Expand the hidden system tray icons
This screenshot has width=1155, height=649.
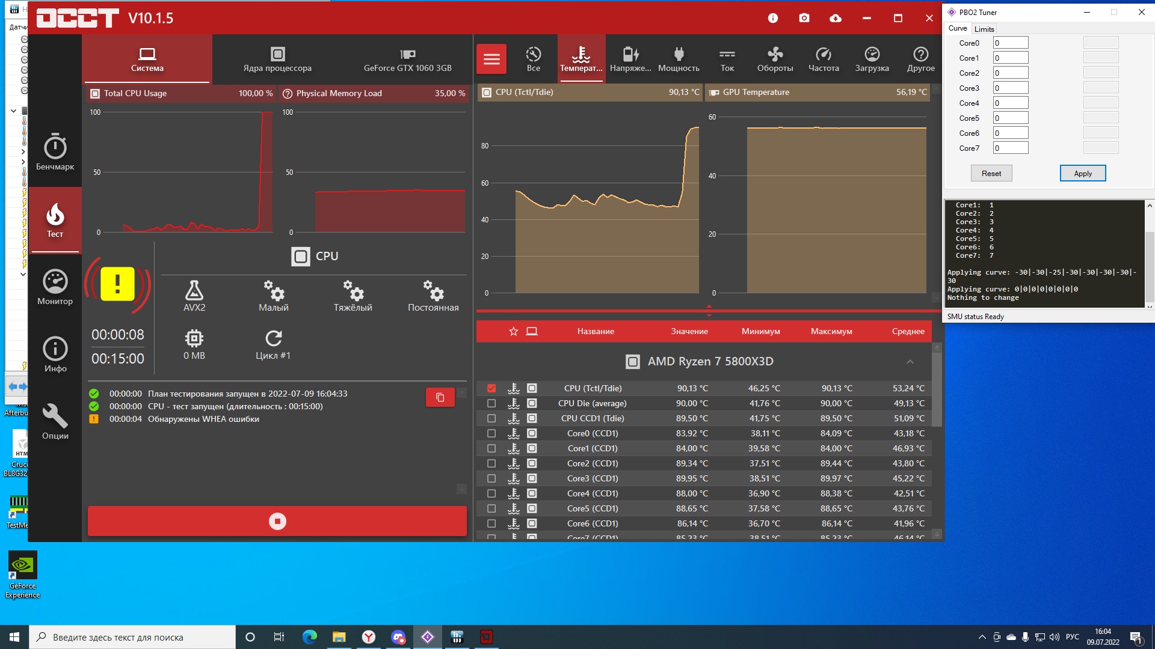pos(982,637)
